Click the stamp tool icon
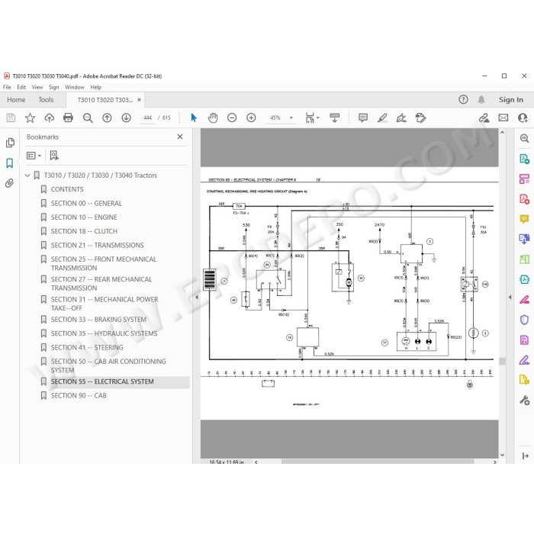This screenshot has width=534, height=534. (x=420, y=117)
